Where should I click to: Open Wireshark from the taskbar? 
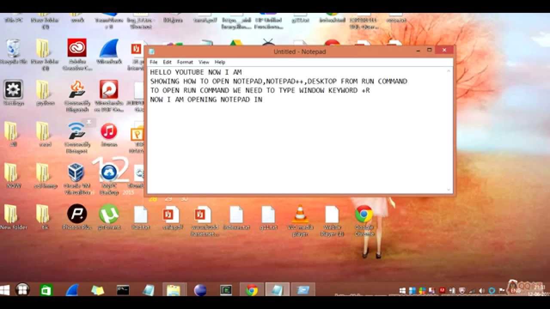tap(72, 290)
